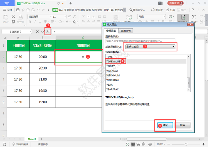Click the fx insert function icon
This screenshot has width=208, height=147.
click(x=48, y=32)
